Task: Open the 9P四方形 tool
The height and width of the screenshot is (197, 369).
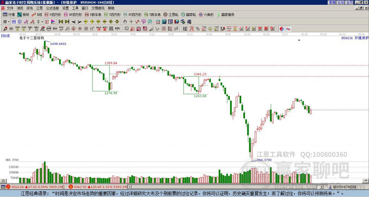Action: click(73, 14)
